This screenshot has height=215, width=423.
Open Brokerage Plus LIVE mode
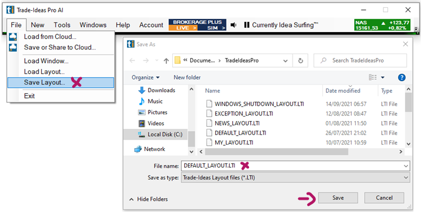click(x=183, y=28)
